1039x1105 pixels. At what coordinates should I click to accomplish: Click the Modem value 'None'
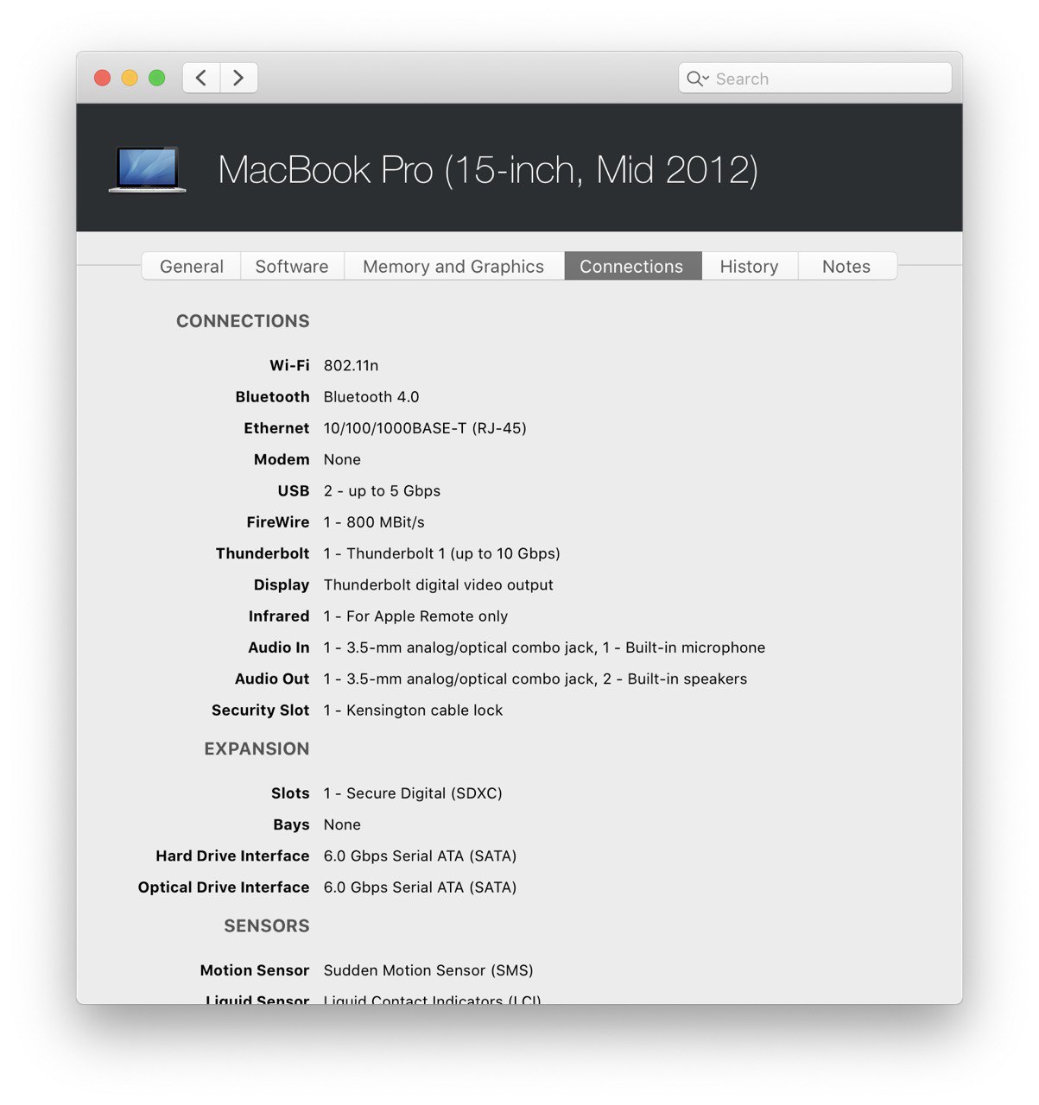[x=342, y=460]
